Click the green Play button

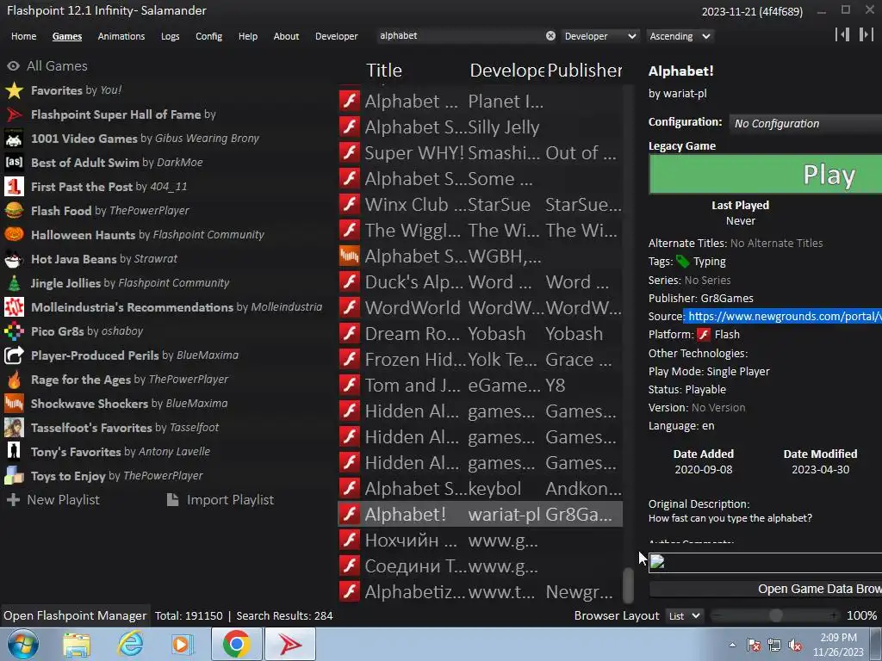click(766, 175)
